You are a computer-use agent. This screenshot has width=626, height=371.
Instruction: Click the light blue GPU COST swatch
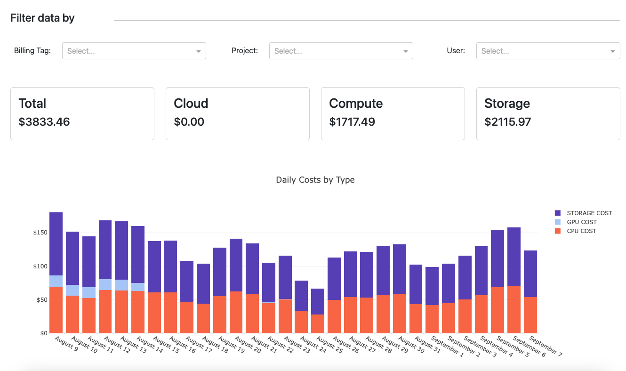(558, 222)
